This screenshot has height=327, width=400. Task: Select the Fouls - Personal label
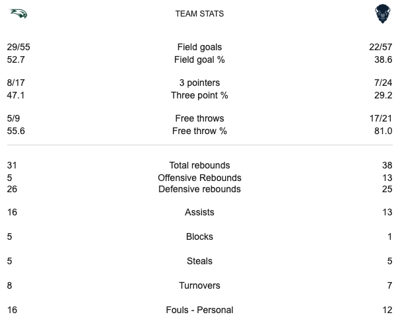199,310
